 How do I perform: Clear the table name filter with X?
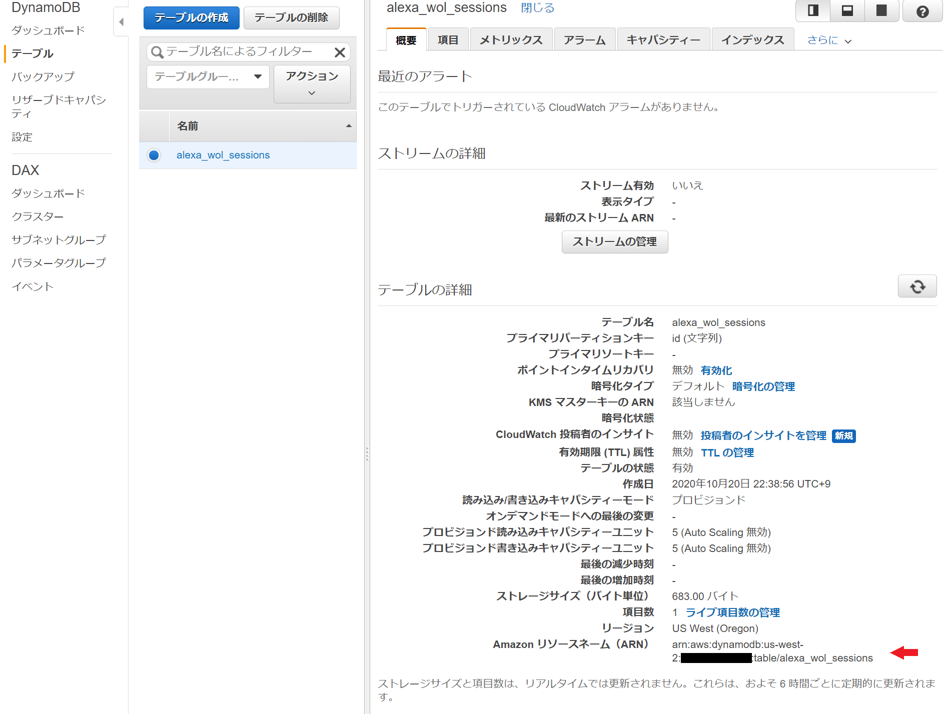click(x=340, y=52)
